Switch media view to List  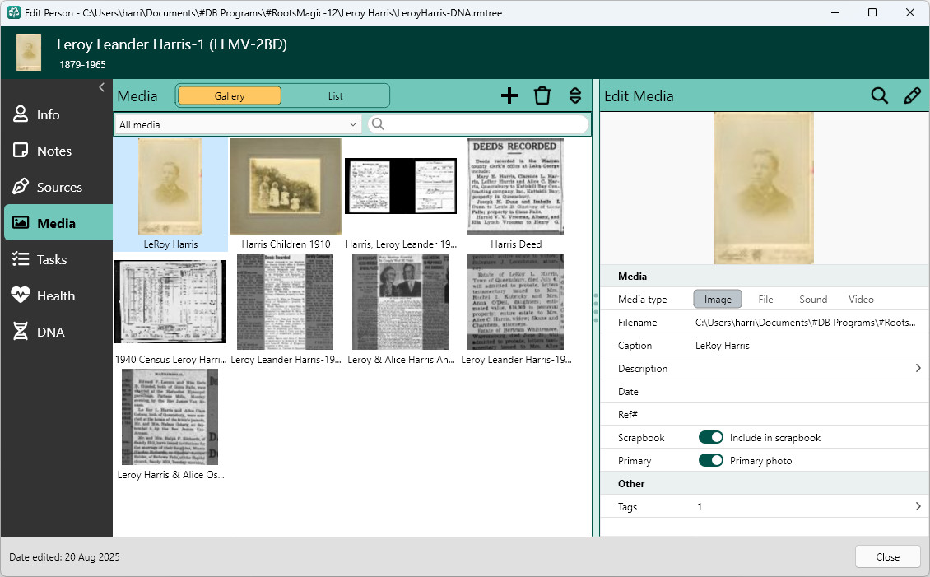[335, 96]
